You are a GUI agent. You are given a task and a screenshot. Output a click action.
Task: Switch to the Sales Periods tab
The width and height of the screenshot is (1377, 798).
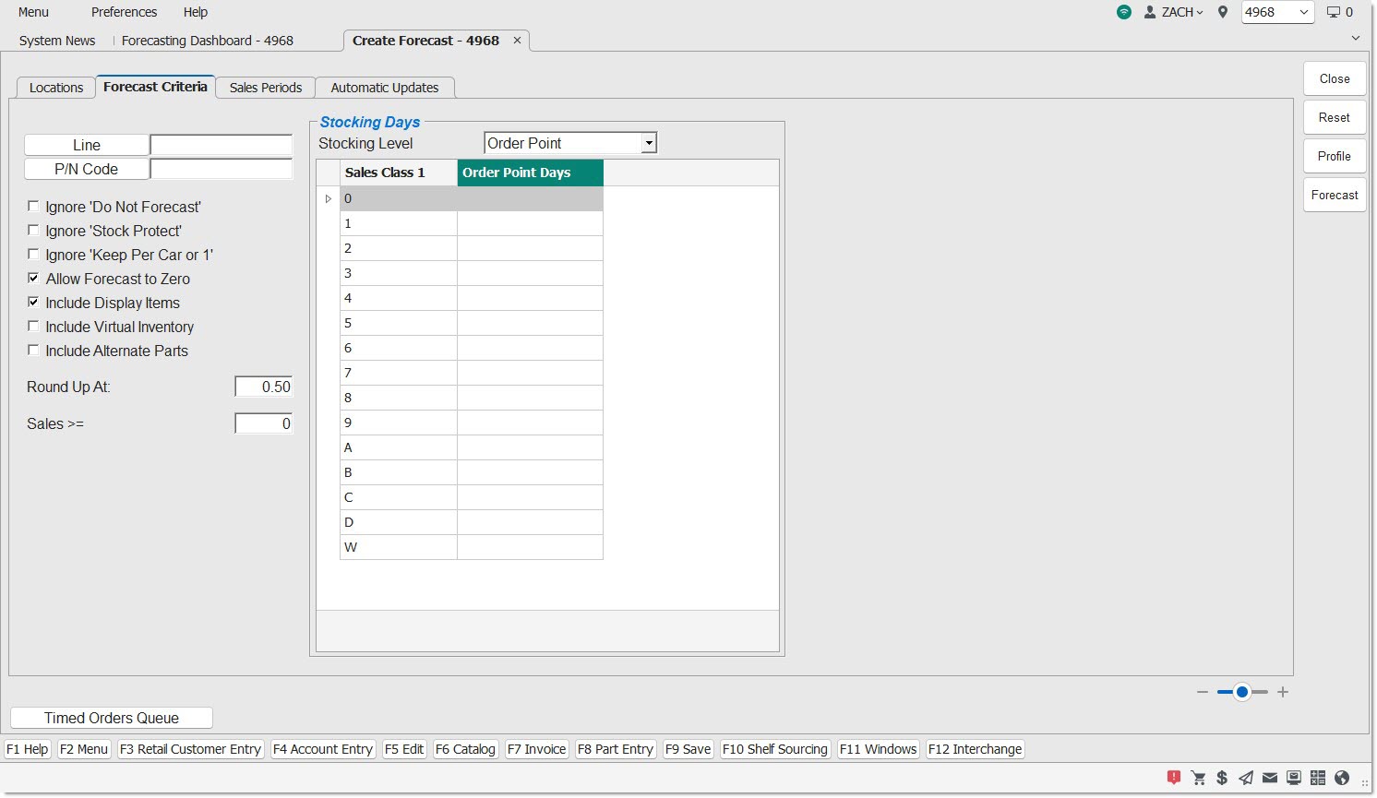tap(266, 88)
